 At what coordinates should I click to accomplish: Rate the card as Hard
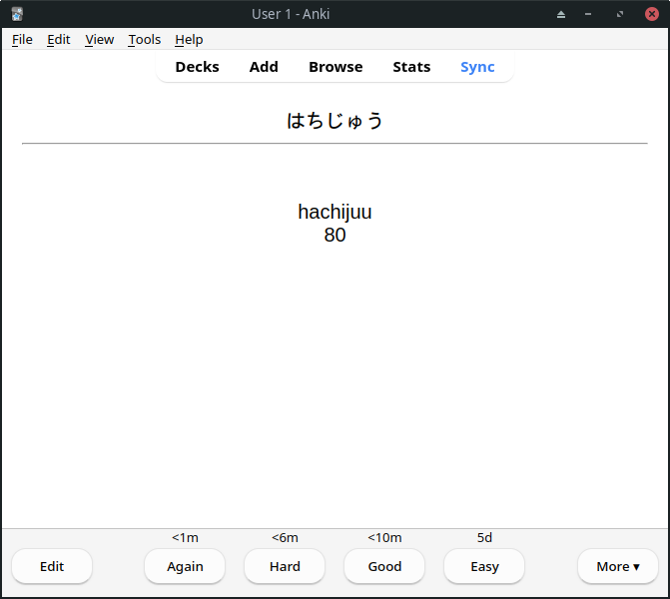[285, 566]
